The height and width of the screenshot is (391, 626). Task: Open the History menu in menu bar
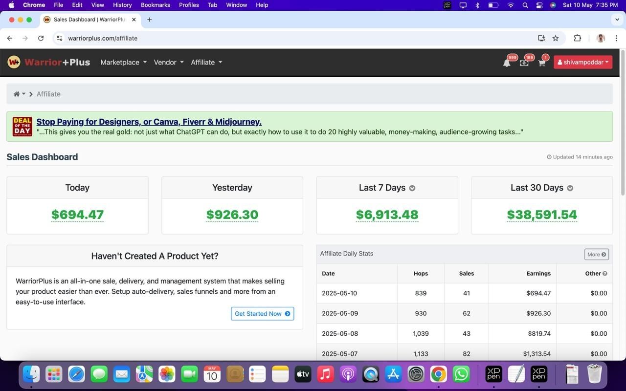(x=122, y=5)
